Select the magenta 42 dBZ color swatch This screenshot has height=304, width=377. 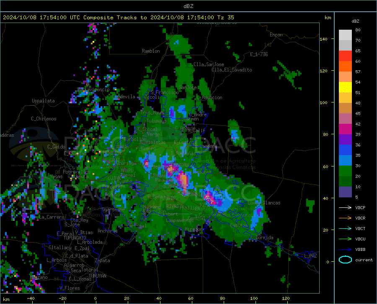(x=345, y=129)
